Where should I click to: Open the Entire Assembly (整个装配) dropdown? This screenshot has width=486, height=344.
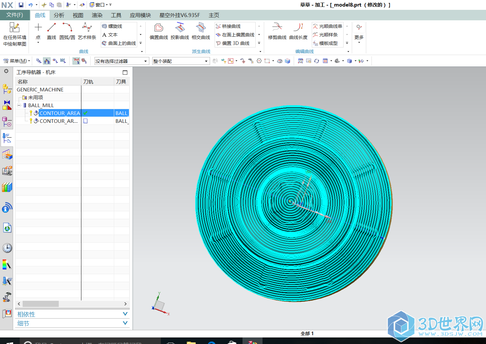tap(181, 61)
